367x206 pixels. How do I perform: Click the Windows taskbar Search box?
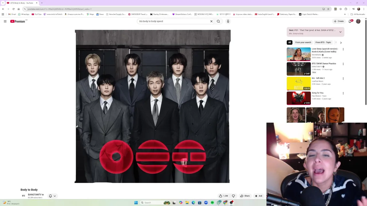155,203
